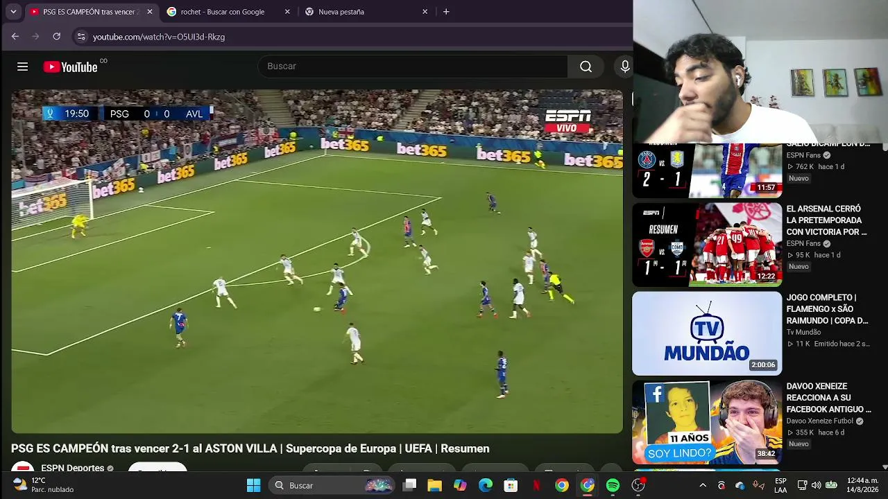Viewport: 888px width, 499px height.
Task: Open volume settings in system tray
Action: [x=816, y=485]
